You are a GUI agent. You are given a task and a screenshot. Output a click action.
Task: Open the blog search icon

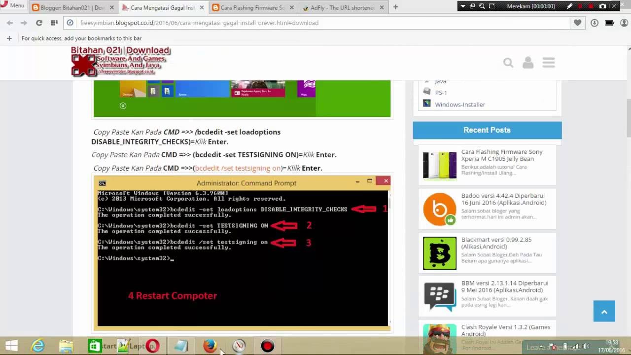(508, 63)
